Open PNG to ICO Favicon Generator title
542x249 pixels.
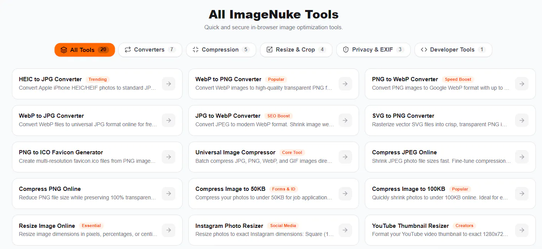[x=61, y=152]
